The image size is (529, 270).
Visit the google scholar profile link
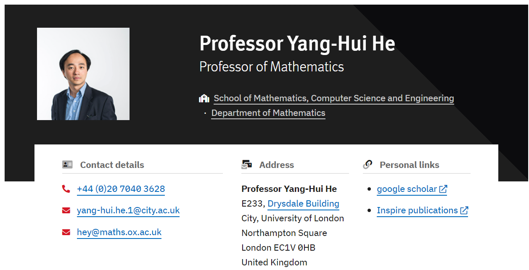click(407, 189)
